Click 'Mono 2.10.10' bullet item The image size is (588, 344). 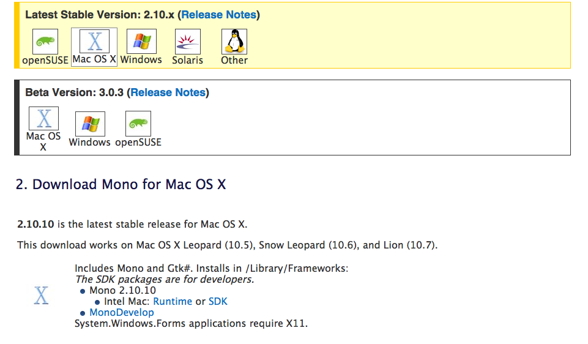pyautogui.click(x=122, y=290)
